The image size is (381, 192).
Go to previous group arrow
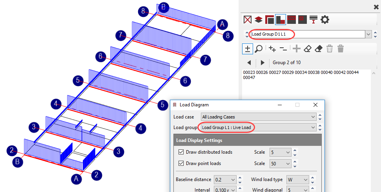[249, 63]
